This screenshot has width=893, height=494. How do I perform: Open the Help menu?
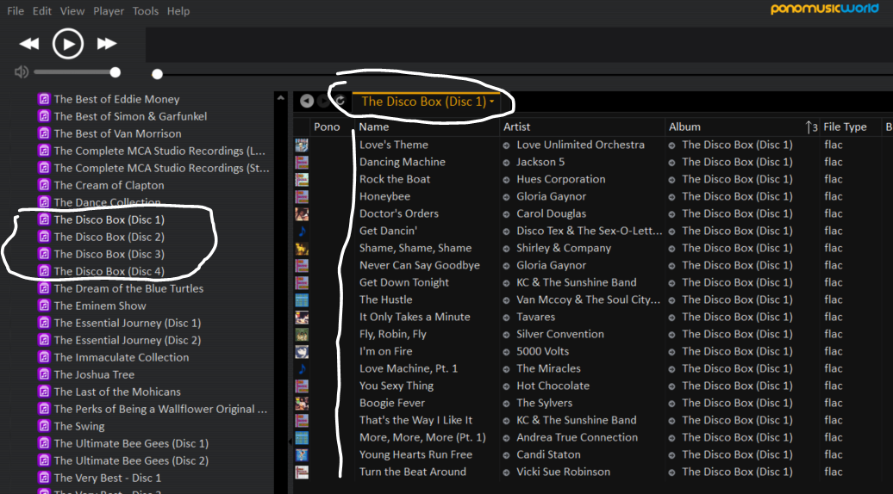coord(178,11)
